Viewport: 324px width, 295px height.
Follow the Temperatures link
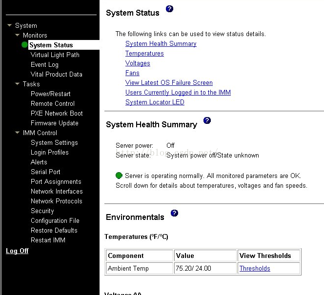144,53
